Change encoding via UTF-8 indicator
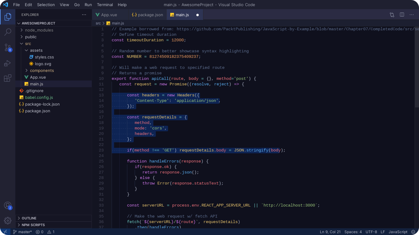This screenshot has width=419, height=235. coord(371,232)
